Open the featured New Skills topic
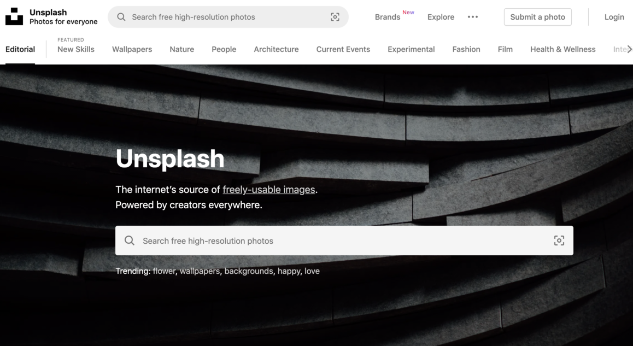The image size is (633, 346). [x=76, y=49]
